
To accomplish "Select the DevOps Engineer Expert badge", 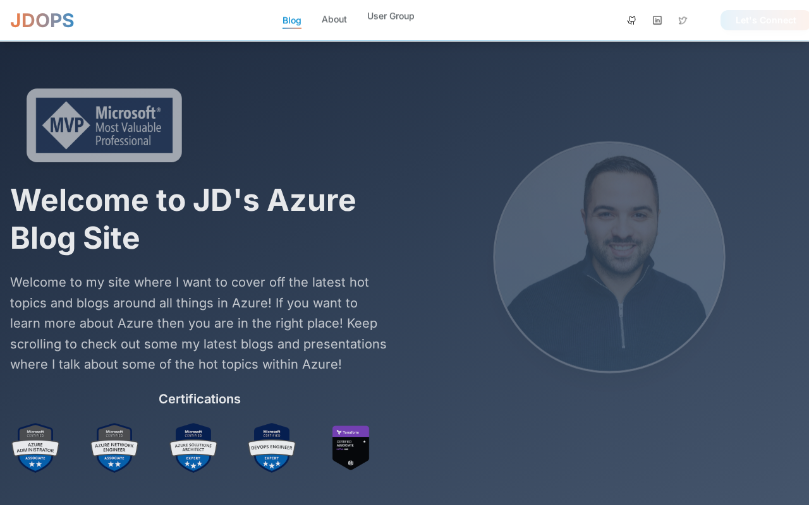I will (x=272, y=448).
